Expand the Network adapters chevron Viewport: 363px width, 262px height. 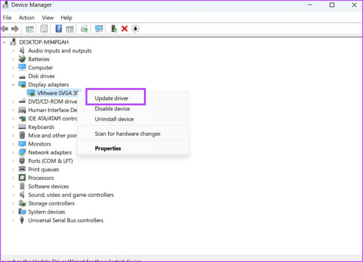pyautogui.click(x=13, y=152)
